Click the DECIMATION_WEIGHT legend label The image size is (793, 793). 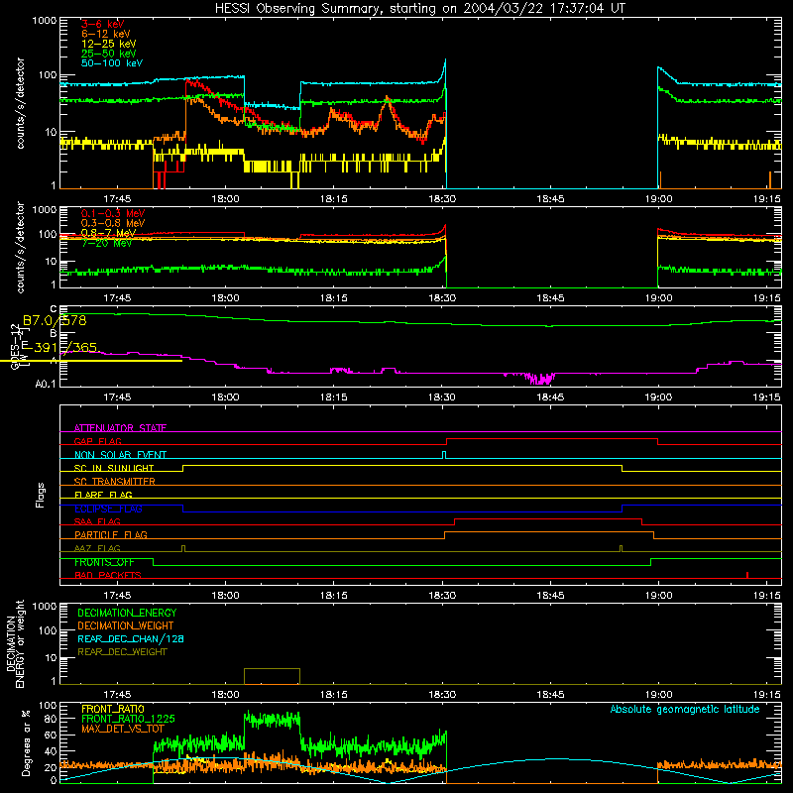[126, 625]
